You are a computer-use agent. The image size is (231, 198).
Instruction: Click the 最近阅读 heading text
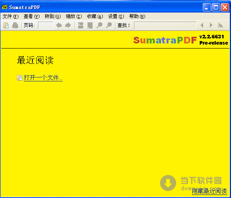[35, 60]
